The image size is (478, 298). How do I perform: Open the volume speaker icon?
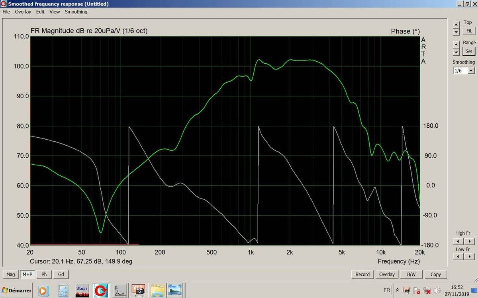point(437,290)
